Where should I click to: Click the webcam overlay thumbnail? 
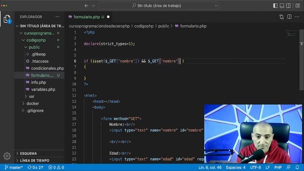(253, 134)
